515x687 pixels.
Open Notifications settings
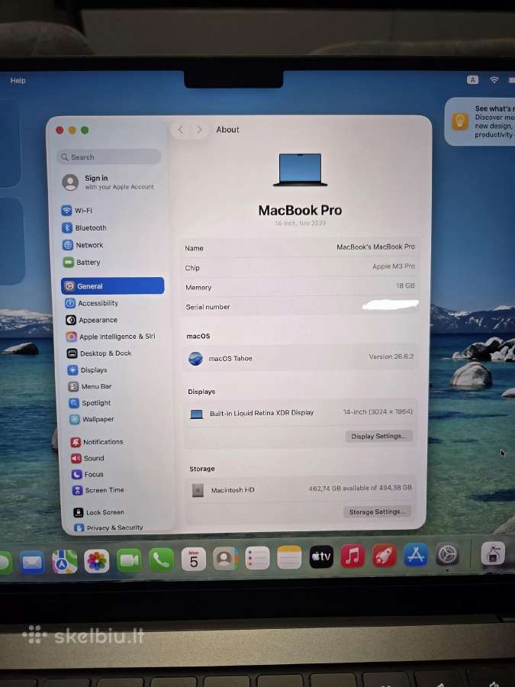97,442
